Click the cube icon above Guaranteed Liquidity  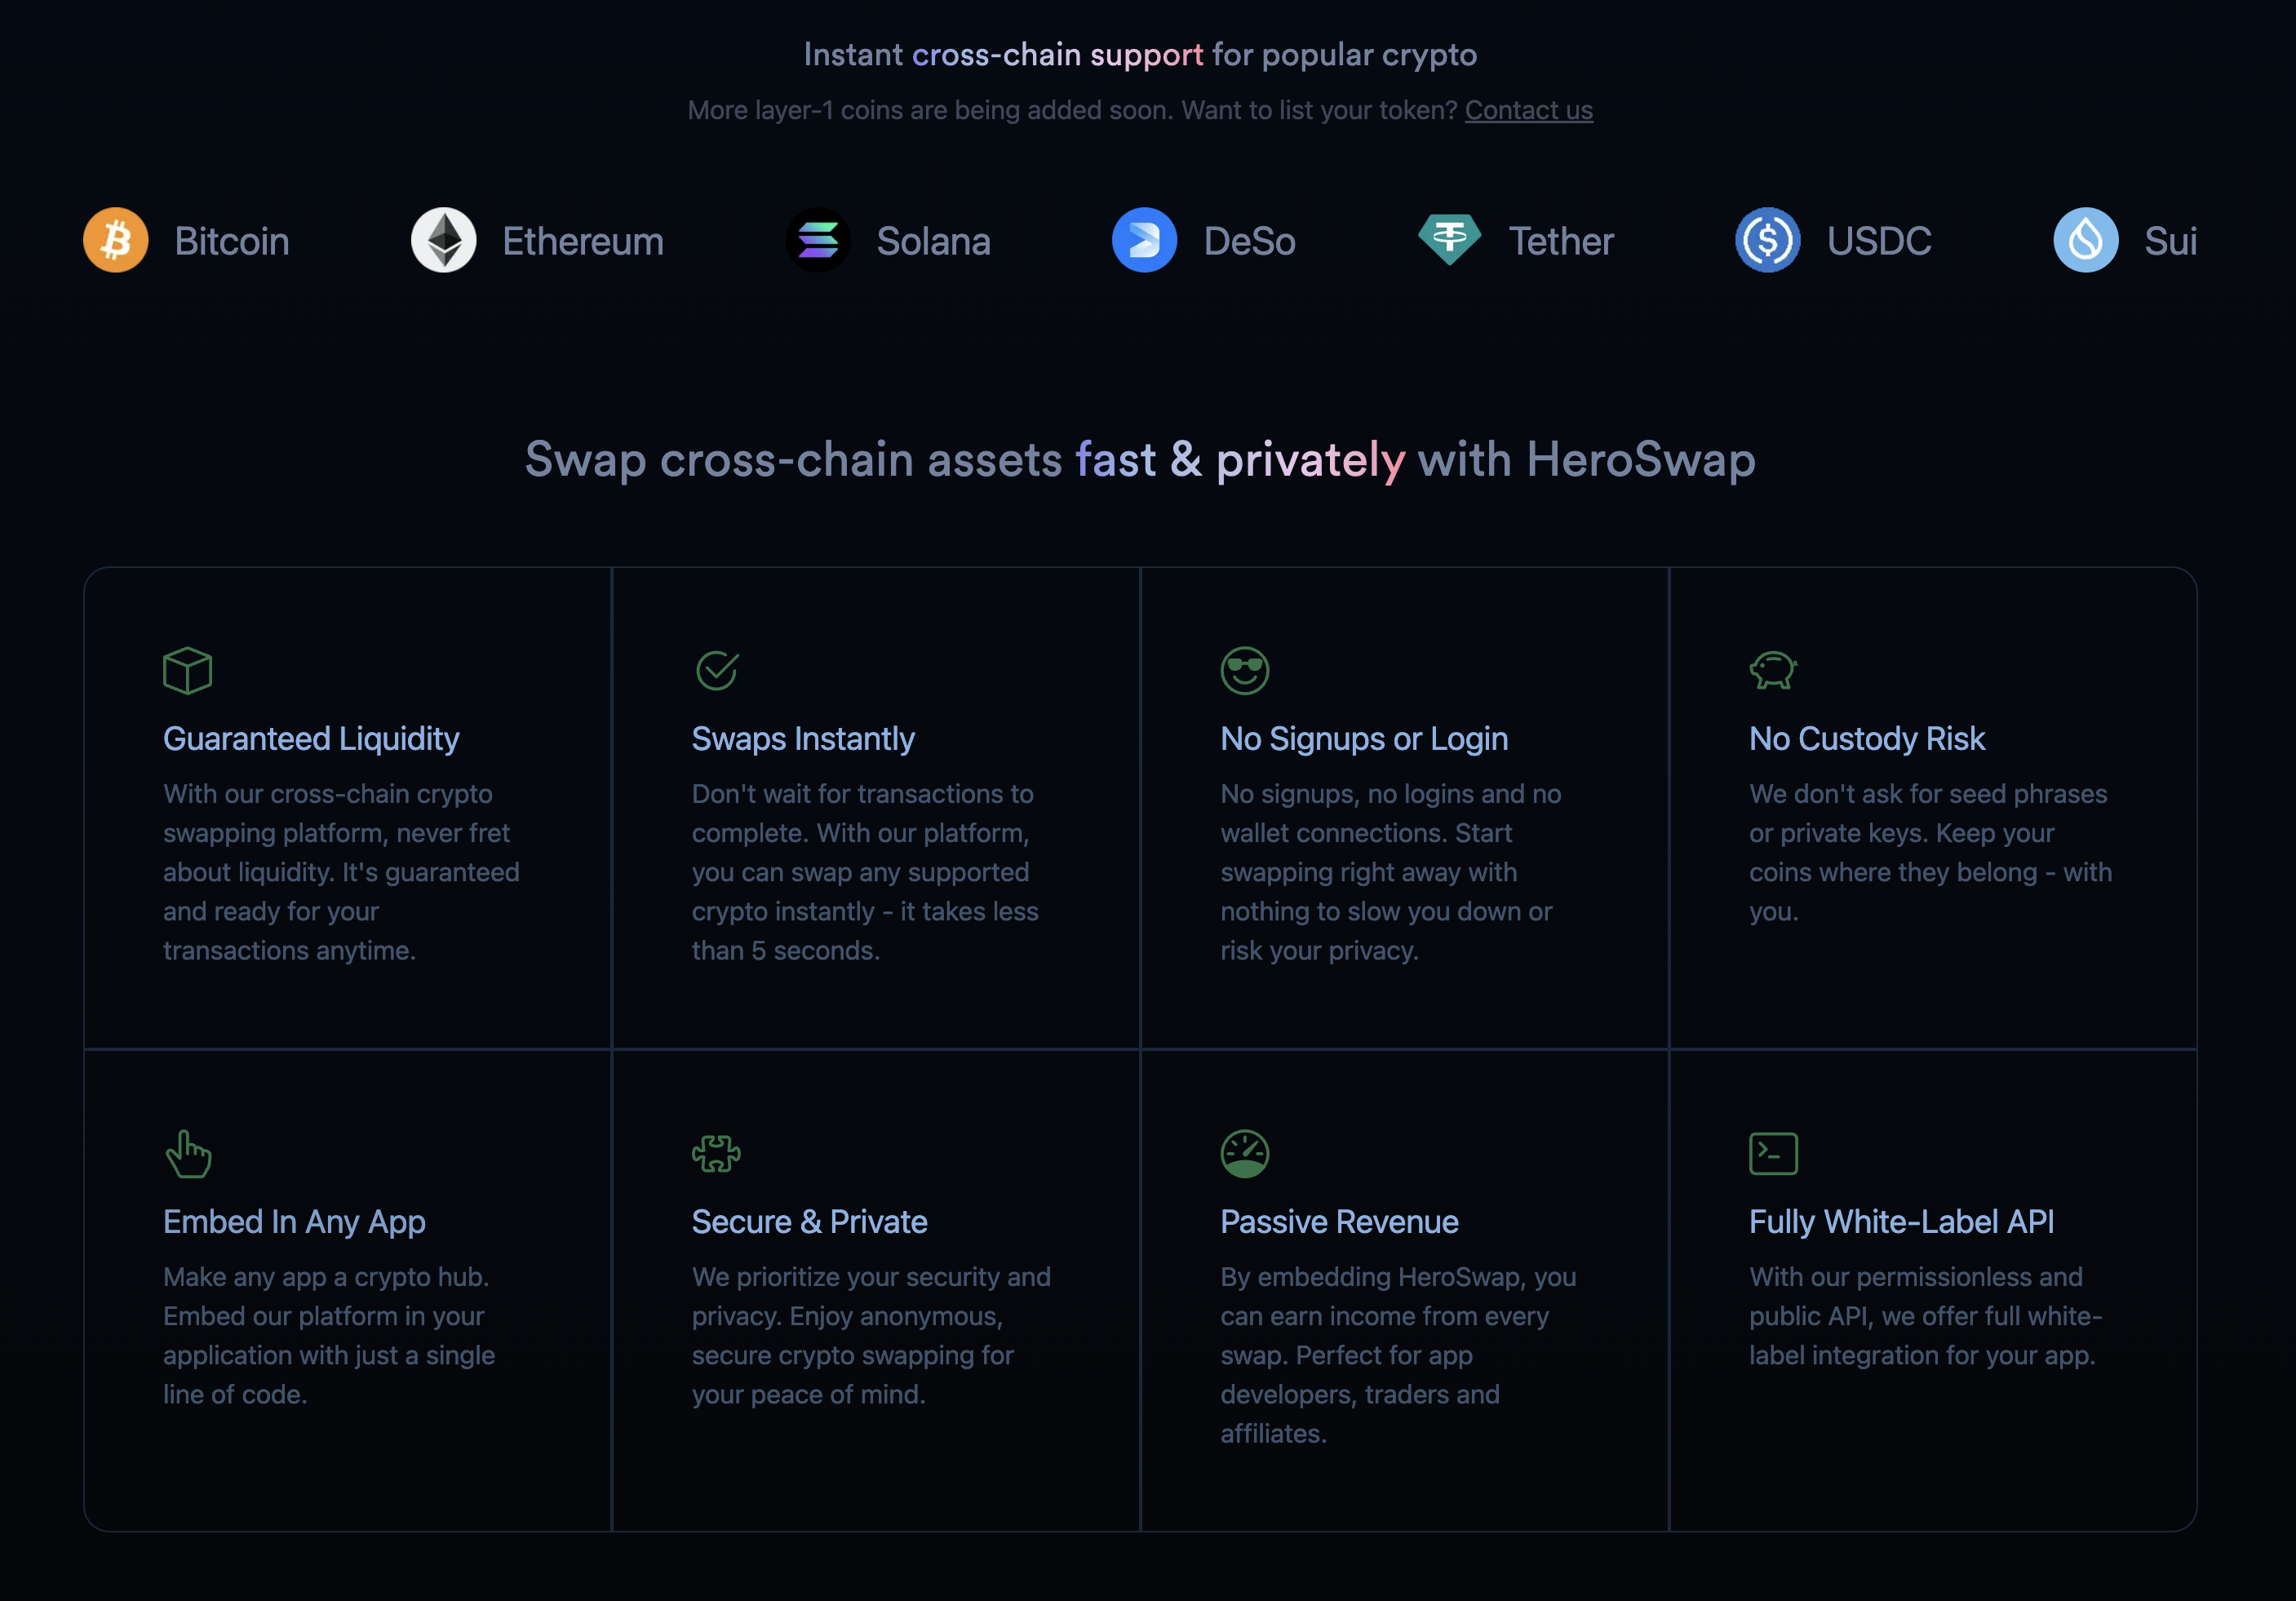coord(188,670)
